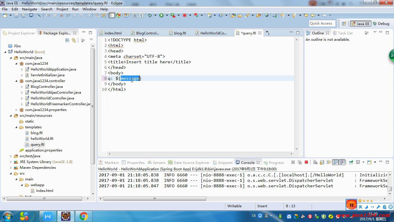Viewport: 394px width, 222px height.
Task: Toggle Word Wrap in Console toolbar
Action: [x=329, y=162]
